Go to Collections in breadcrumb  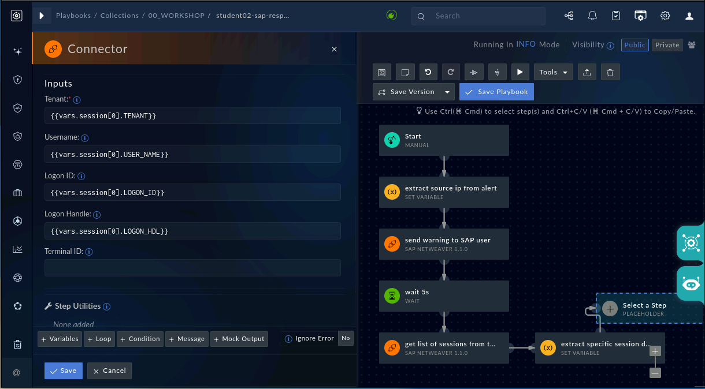[120, 16]
